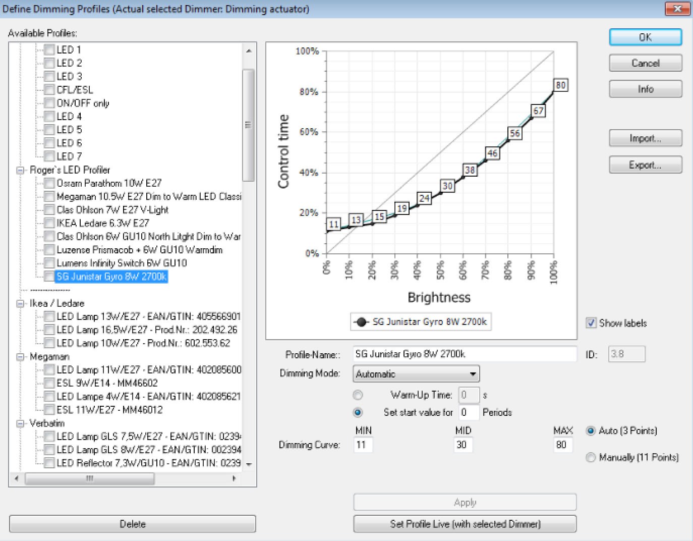The height and width of the screenshot is (541, 693).
Task: Tick the Osram Parathom 10W E27 checkbox
Action: [x=49, y=183]
